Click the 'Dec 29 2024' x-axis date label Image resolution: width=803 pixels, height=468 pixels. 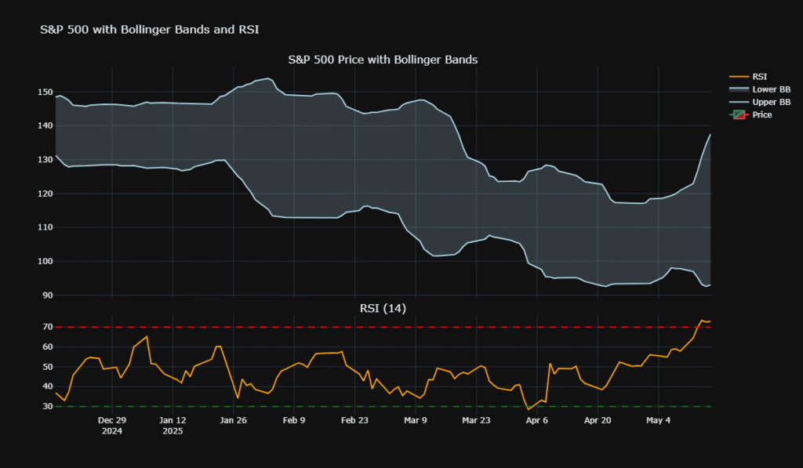(111, 425)
